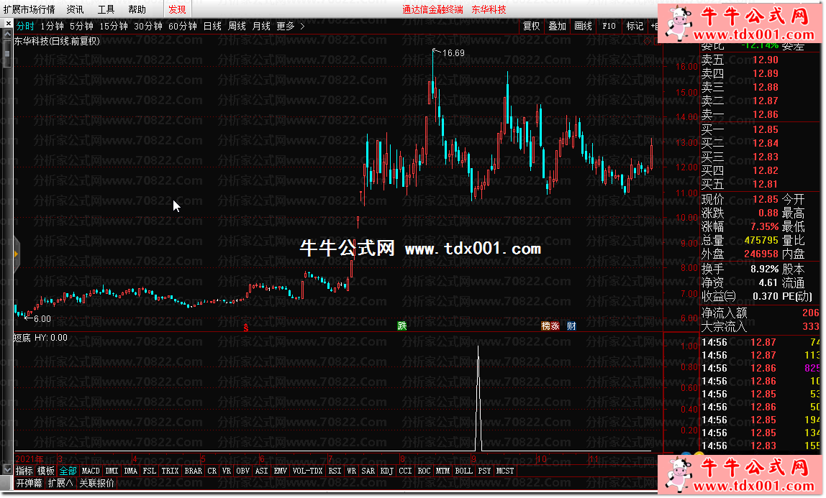Select the 30分钟 period
The width and height of the screenshot is (826, 498).
tap(148, 26)
